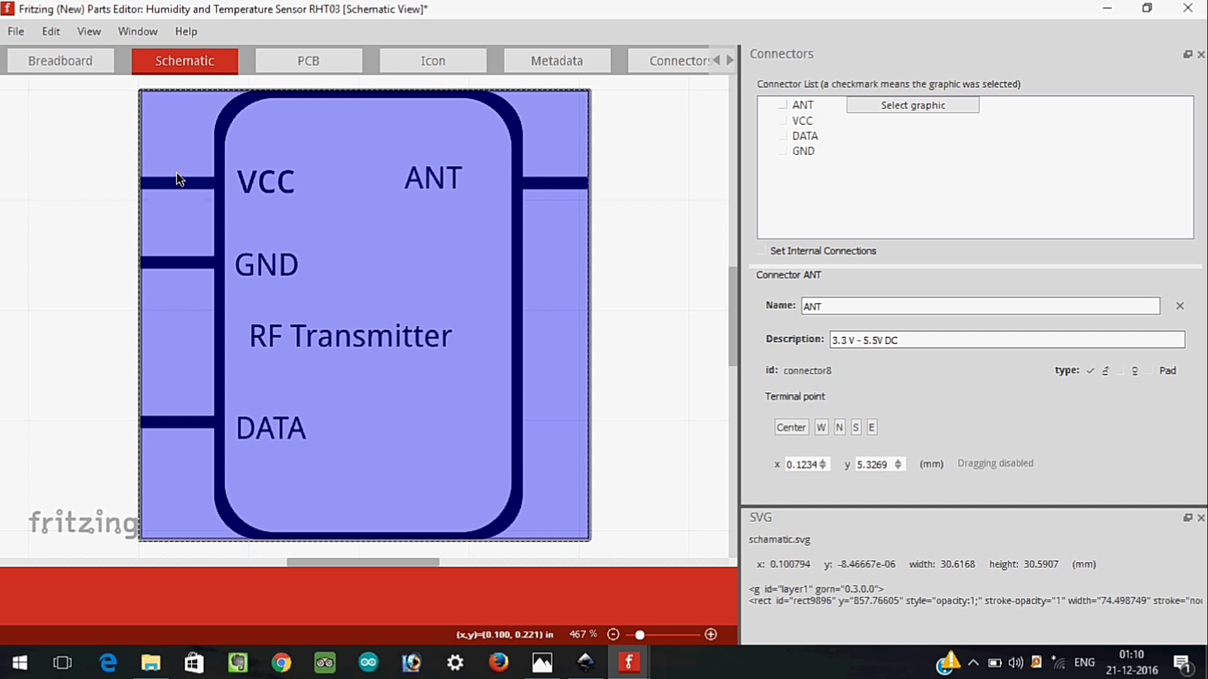Open the Photos app on the taskbar
The width and height of the screenshot is (1208, 679).
tap(542, 663)
